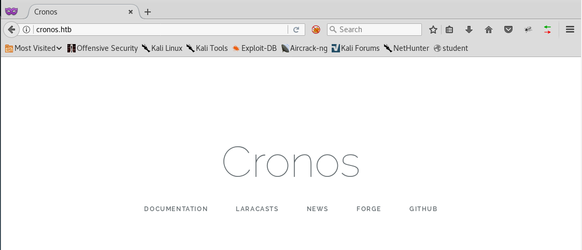Image resolution: width=582 pixels, height=250 pixels.
Task: Bookmark this page with the star
Action: tap(433, 30)
